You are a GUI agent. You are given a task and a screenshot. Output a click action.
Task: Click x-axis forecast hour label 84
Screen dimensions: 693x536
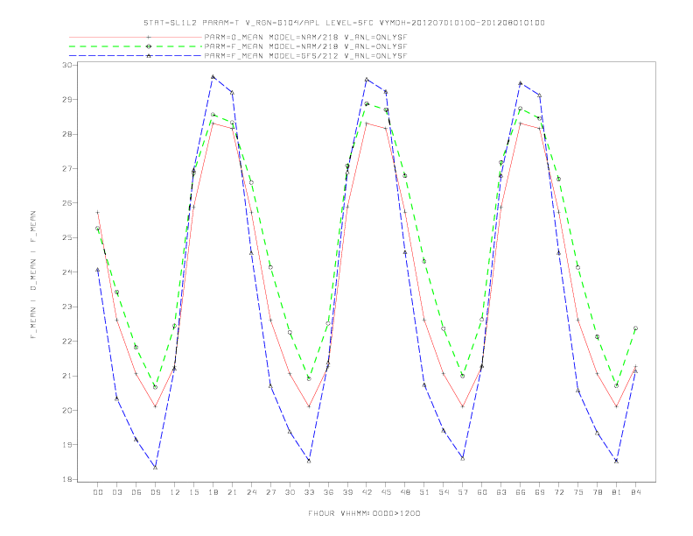click(635, 492)
